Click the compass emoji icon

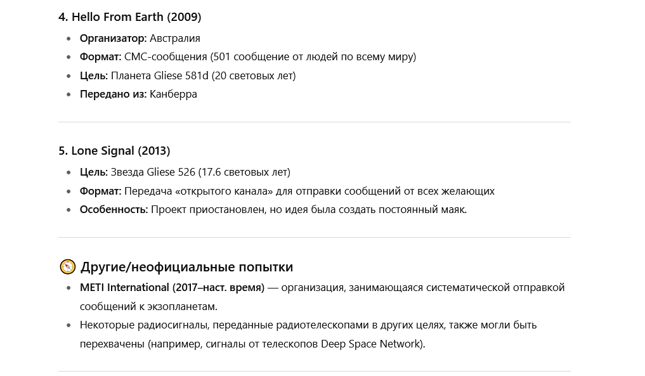tap(67, 266)
